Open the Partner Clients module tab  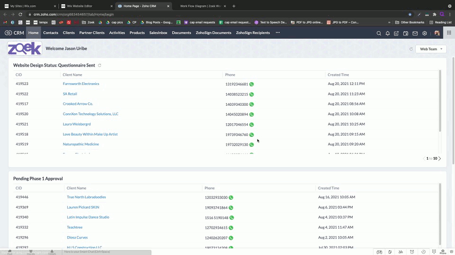tap(91, 33)
